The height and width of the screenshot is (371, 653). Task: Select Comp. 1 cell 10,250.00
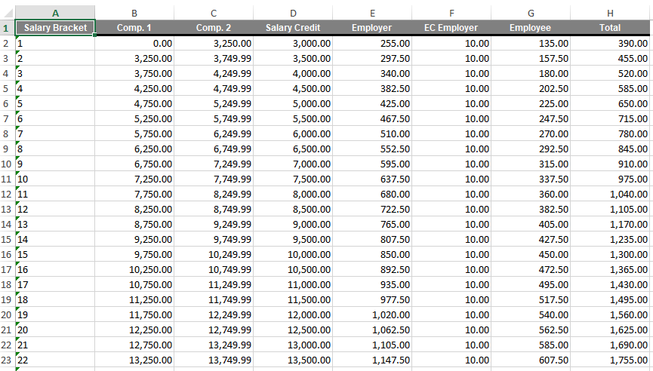tap(134, 270)
